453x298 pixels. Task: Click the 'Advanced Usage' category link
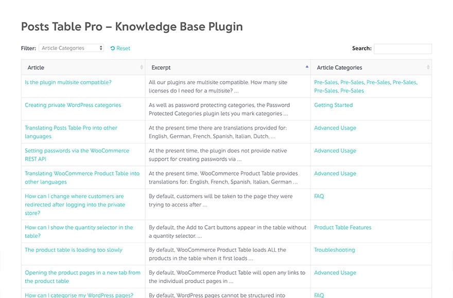click(x=335, y=127)
